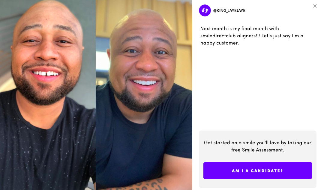Click the 'free Smile Assessment.' text line
Viewport: 321px width, 190px height.
click(257, 150)
